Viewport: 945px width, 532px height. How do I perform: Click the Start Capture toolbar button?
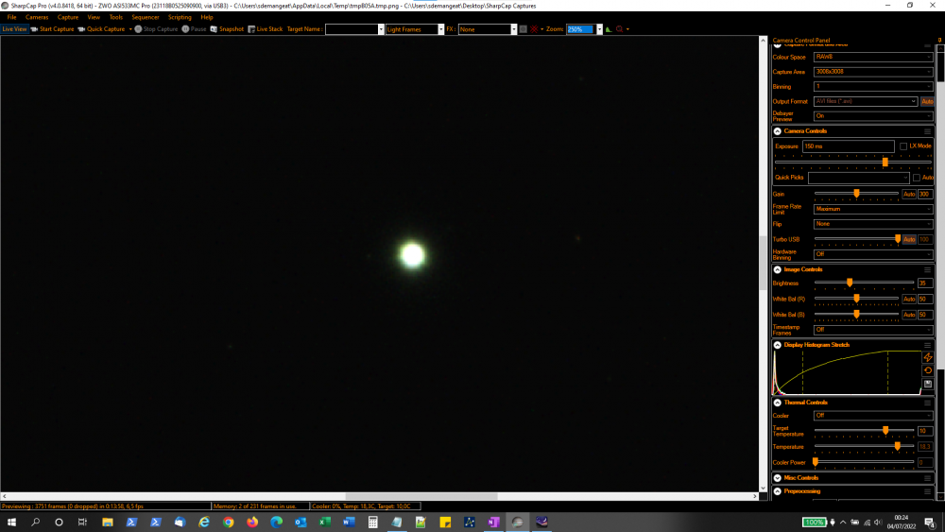coord(52,29)
